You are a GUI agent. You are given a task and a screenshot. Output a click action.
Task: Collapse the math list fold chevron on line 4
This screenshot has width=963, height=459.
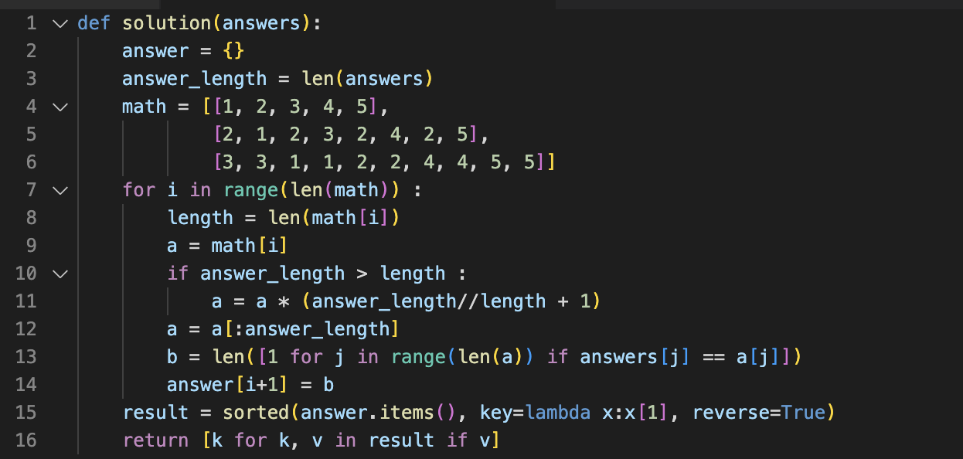[x=60, y=107]
